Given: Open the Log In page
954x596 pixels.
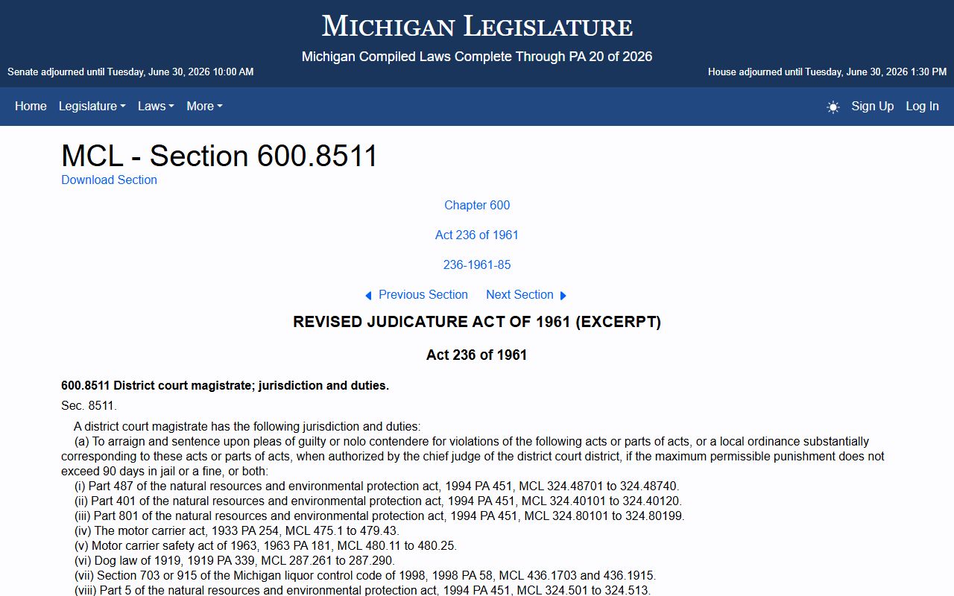Looking at the screenshot, I should pos(922,106).
